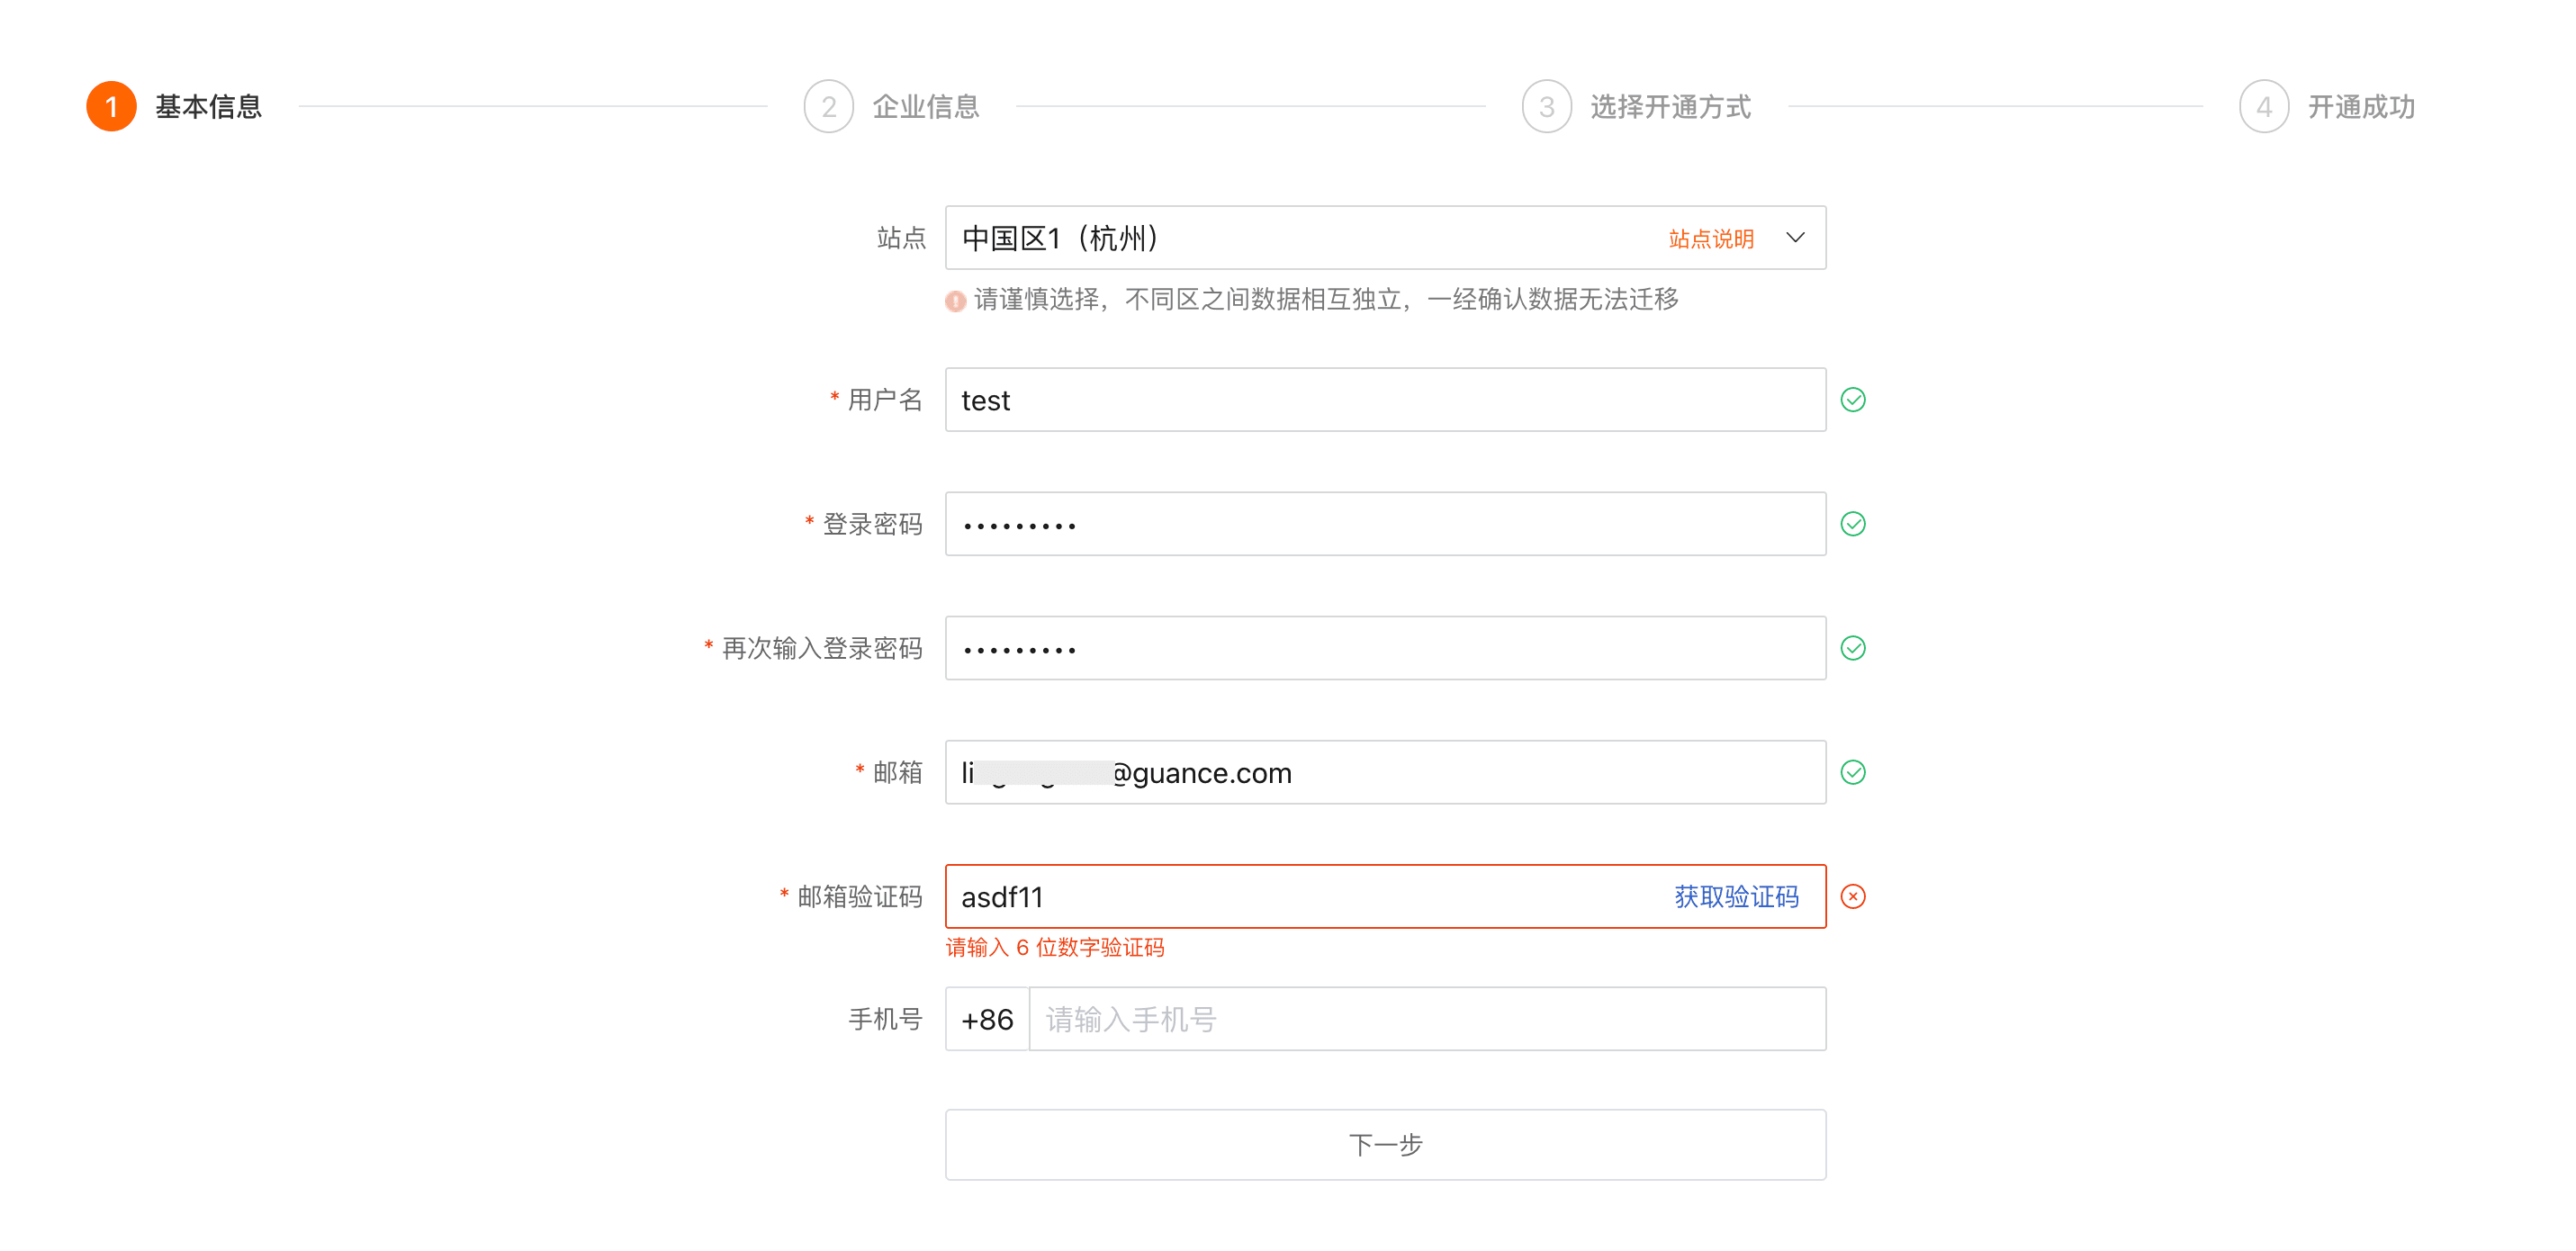Click the green checkmark beside the login password field
This screenshot has width=2576, height=1251.
pos(1853,524)
